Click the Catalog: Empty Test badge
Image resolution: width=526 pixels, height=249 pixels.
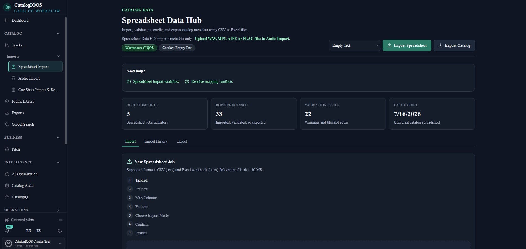point(177,48)
